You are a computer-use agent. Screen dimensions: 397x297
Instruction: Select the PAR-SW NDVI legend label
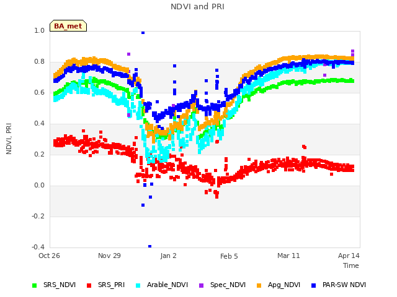tap(344, 285)
